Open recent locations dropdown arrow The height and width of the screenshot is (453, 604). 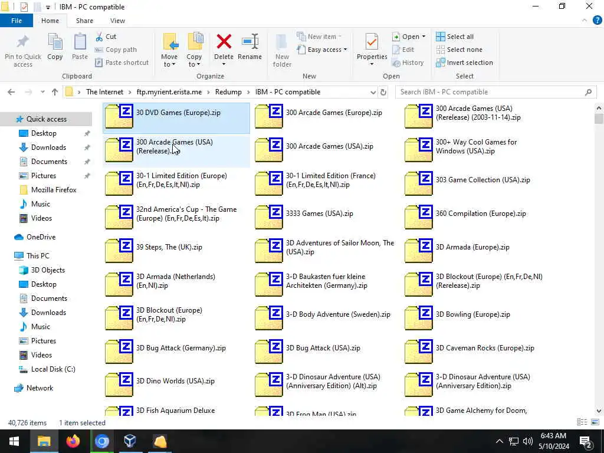[42, 92]
